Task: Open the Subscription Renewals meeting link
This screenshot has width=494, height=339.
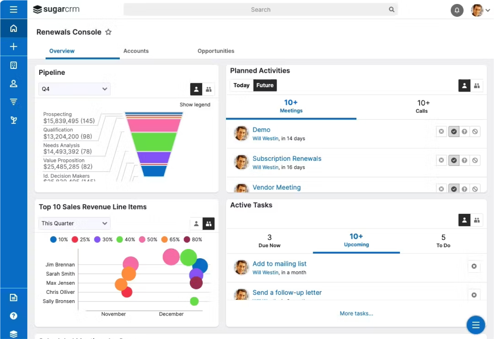Action: click(x=287, y=158)
